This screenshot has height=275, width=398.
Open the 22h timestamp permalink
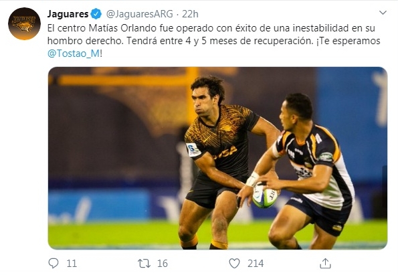[190, 14]
